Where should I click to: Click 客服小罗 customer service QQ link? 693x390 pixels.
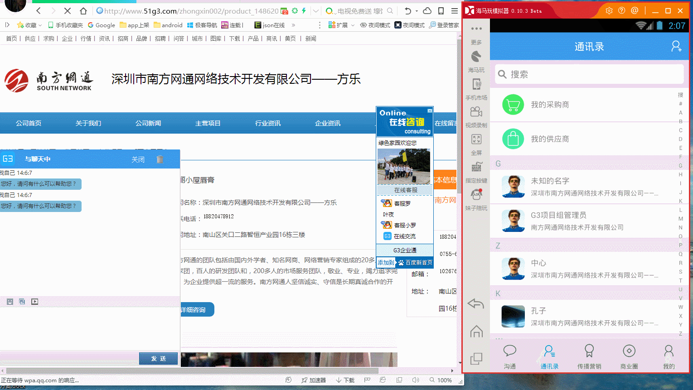tap(399, 225)
